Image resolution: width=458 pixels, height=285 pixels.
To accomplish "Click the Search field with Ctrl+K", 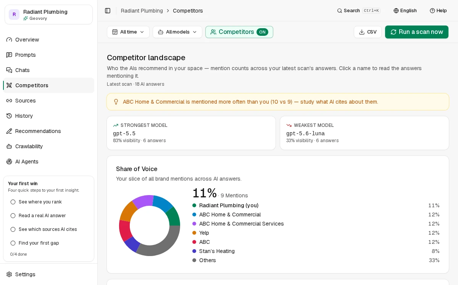I will [x=358, y=11].
